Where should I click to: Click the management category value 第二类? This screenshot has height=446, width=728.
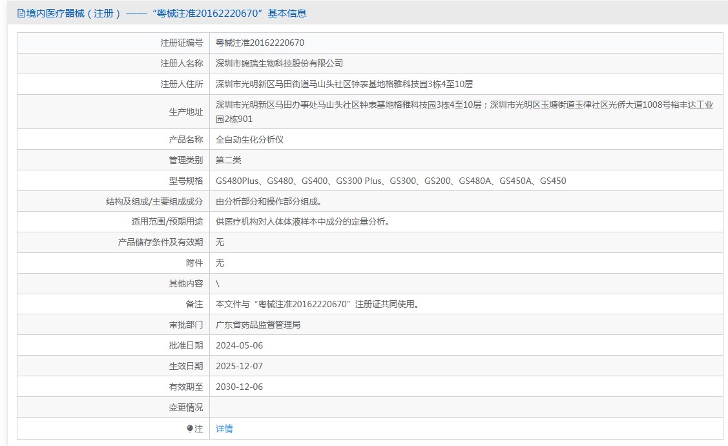[228, 160]
